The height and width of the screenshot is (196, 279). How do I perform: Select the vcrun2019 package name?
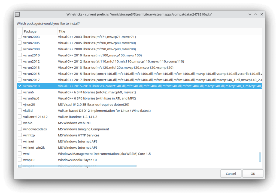tap(31, 86)
